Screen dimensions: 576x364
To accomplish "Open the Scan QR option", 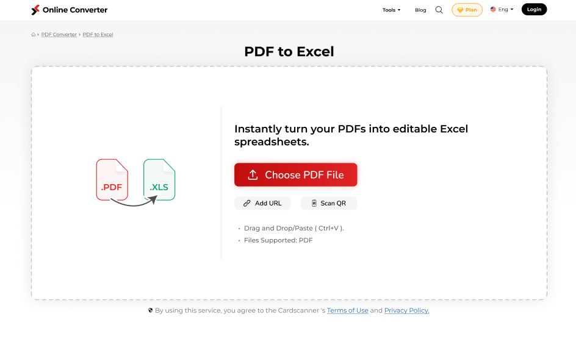I will [x=328, y=203].
